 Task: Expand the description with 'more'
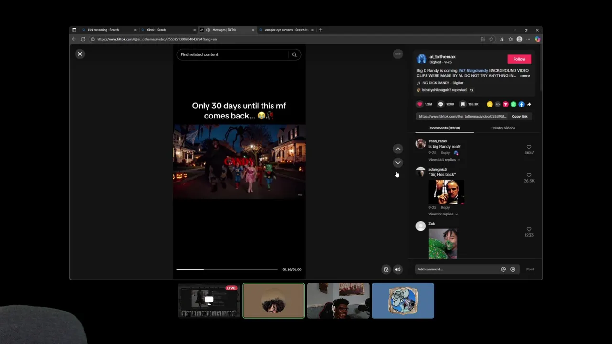coord(525,76)
